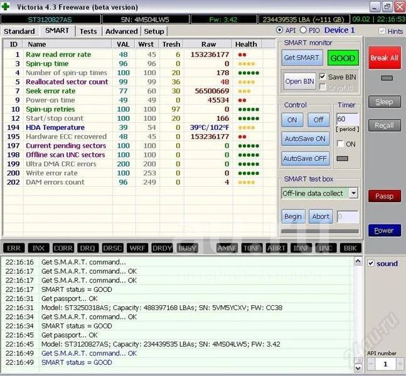Click the Name column header

point(67,44)
